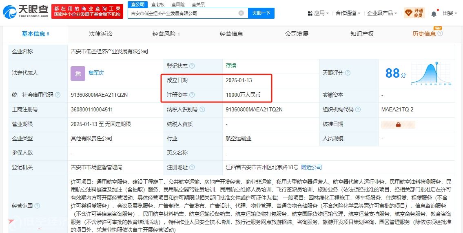The image size is (463, 233).
Task: Click the 10000万人民币 registered capital
Action: [243, 95]
